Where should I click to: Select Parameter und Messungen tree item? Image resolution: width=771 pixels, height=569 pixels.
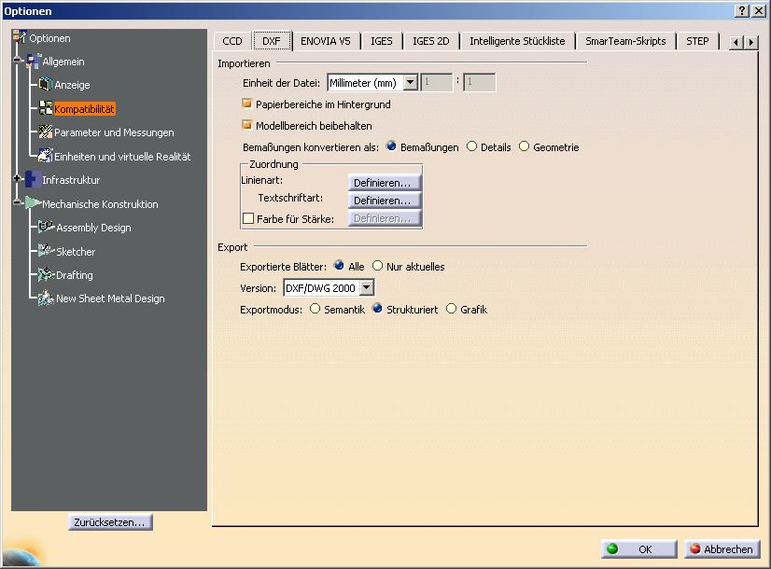click(x=114, y=132)
